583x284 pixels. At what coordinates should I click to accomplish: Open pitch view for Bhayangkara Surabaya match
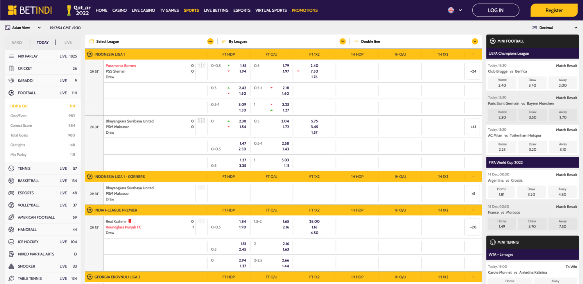201,121
